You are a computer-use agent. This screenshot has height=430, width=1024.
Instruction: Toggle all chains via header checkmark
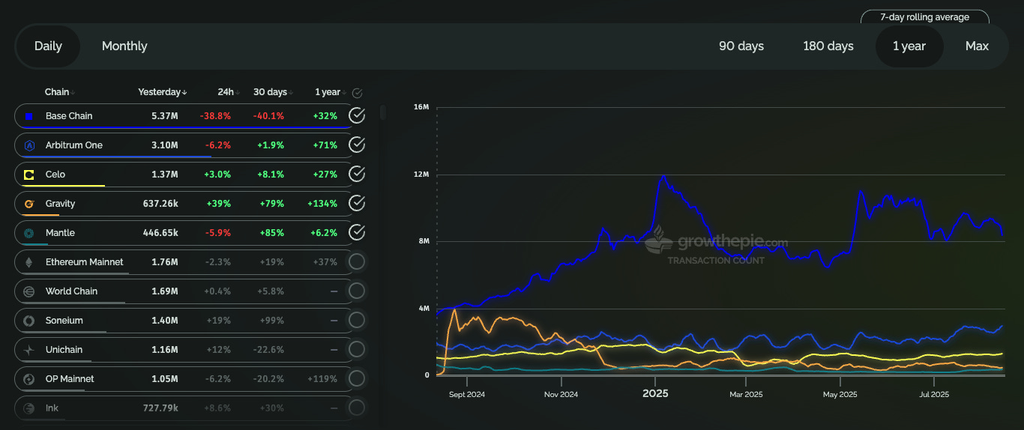point(358,93)
